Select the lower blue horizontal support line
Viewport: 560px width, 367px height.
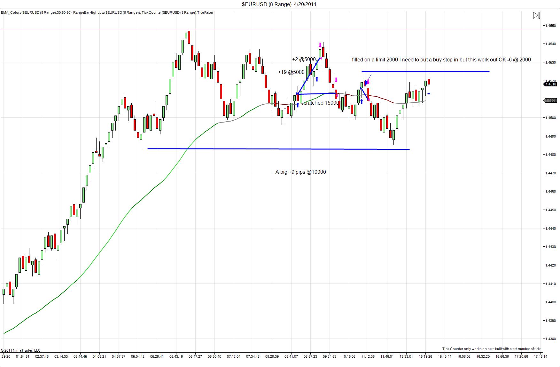tap(278, 149)
